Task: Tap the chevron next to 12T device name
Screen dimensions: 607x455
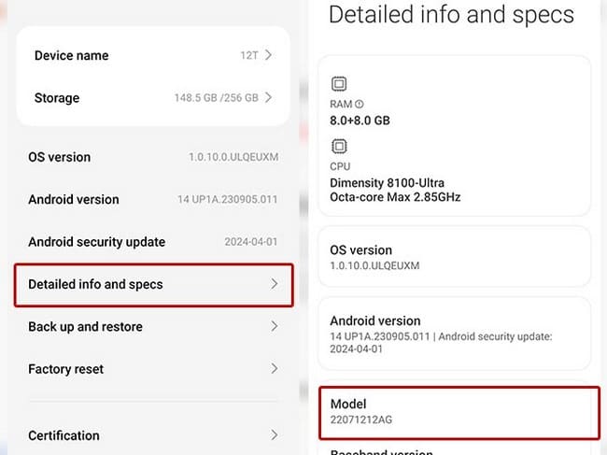Action: point(269,55)
